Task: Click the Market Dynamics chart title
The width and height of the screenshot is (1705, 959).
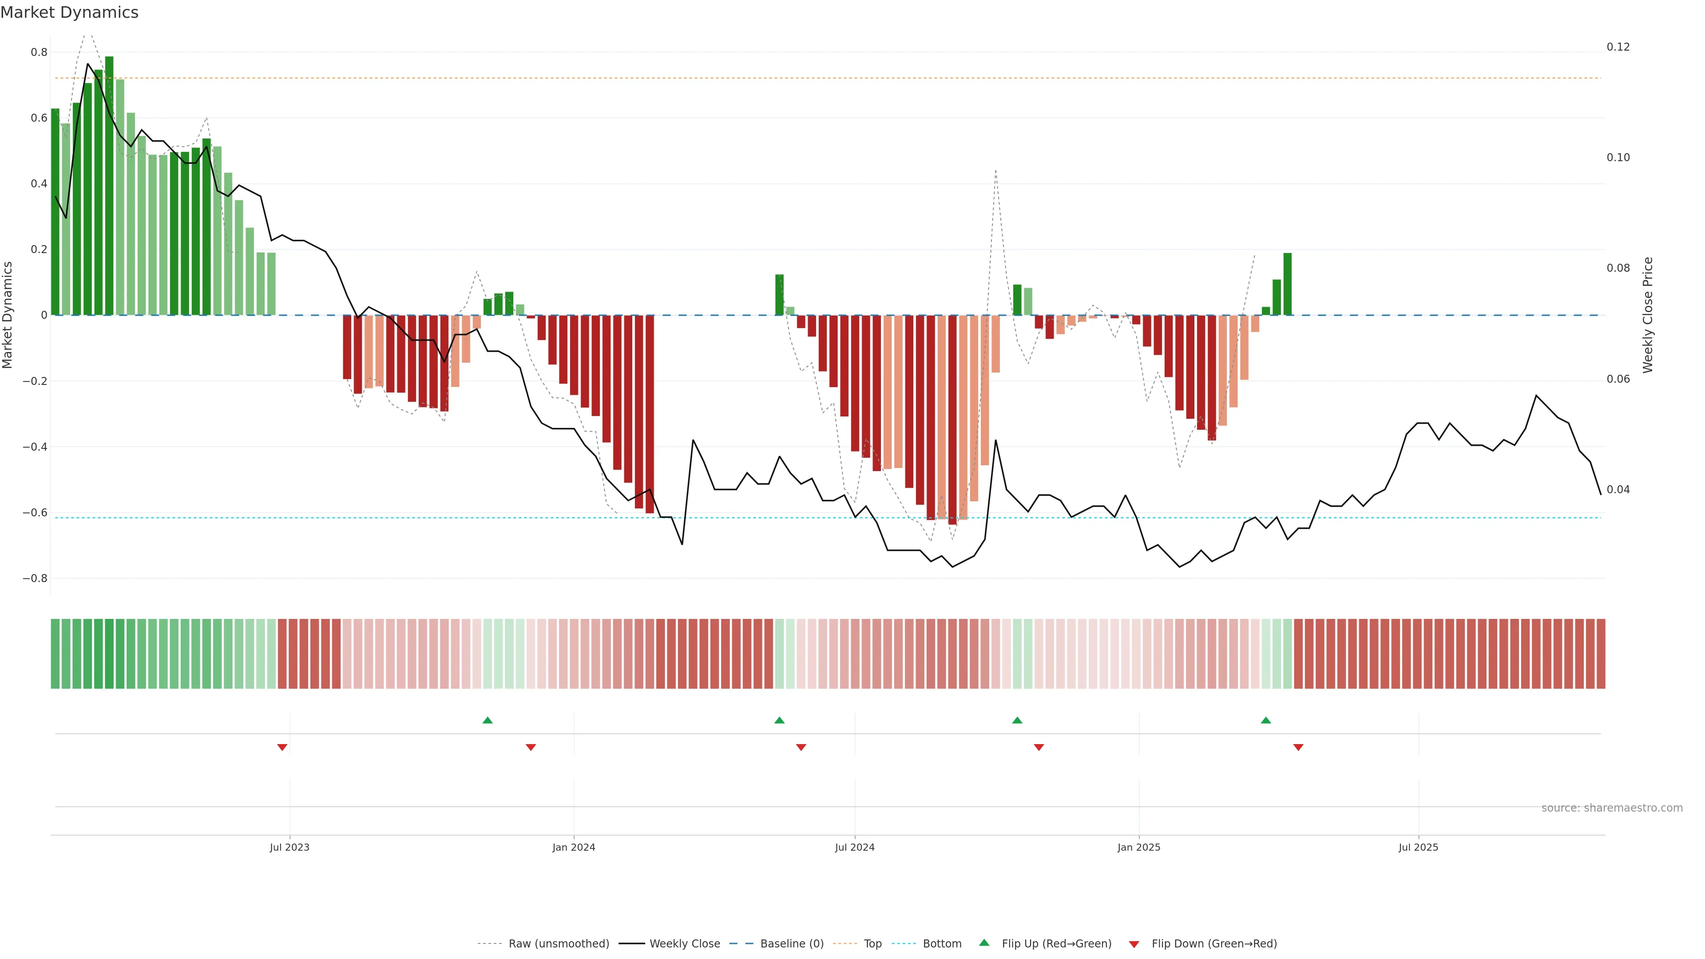Action: point(70,12)
